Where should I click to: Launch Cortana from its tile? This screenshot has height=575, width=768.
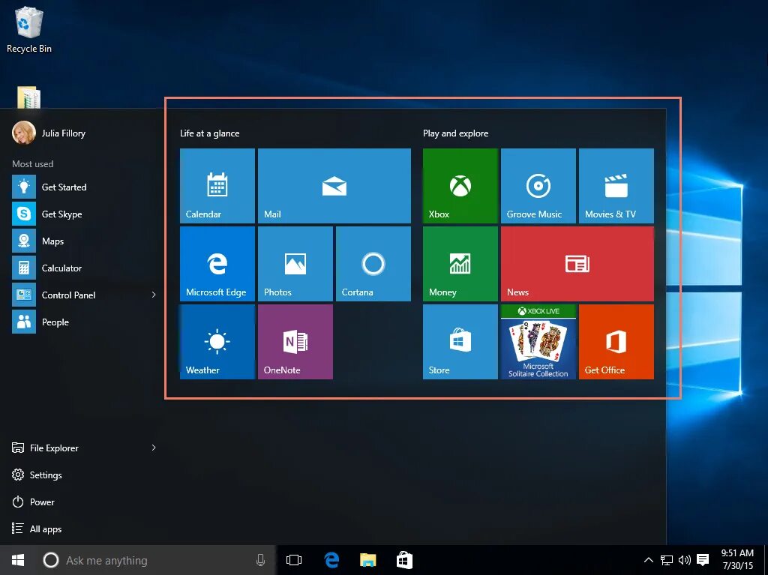coord(373,263)
